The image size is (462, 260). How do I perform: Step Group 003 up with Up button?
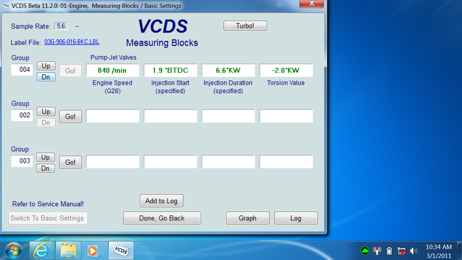[45, 157]
